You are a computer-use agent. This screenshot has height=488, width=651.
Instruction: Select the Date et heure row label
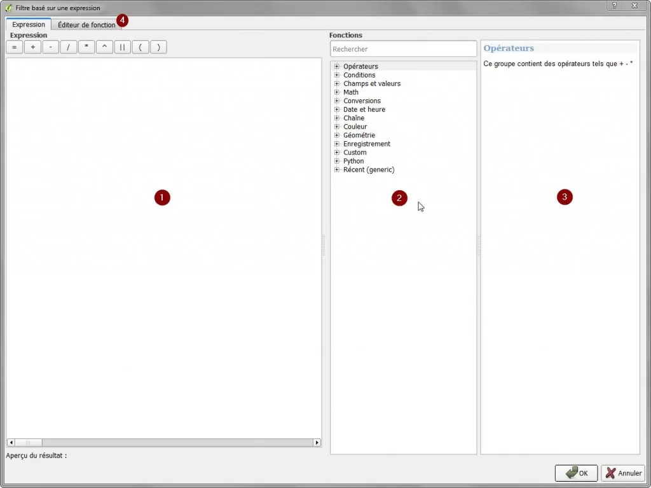click(364, 109)
